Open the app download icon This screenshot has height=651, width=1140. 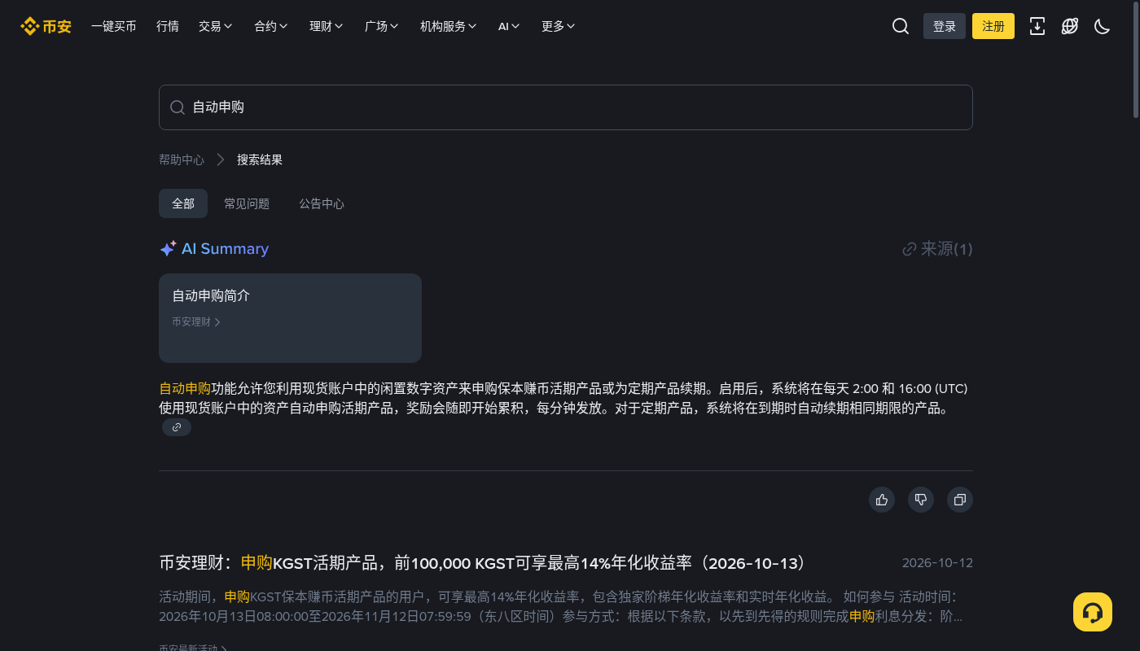point(1037,26)
